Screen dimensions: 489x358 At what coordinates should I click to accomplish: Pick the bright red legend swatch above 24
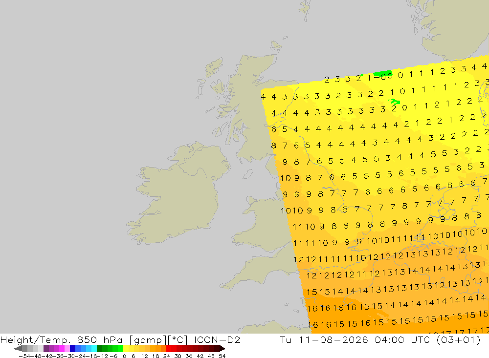pos(169,349)
